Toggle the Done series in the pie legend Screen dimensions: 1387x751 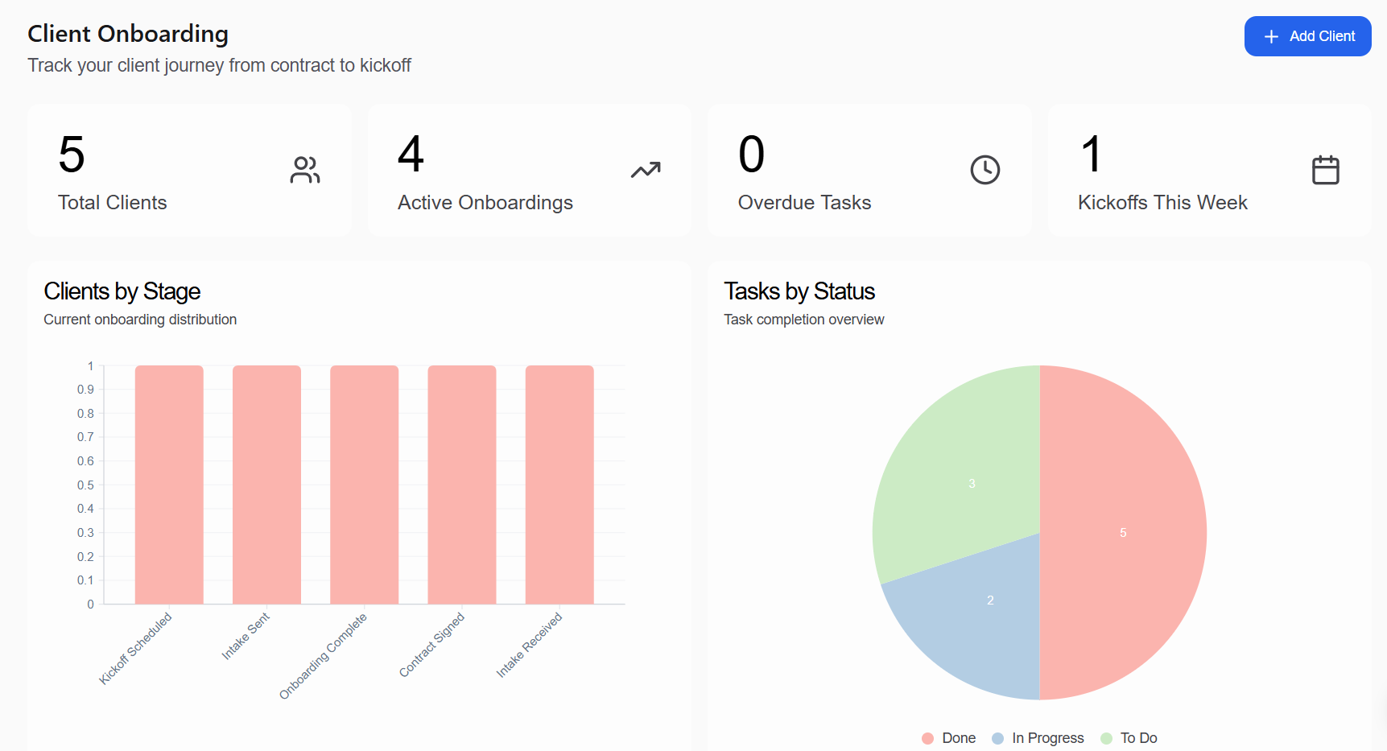(958, 737)
